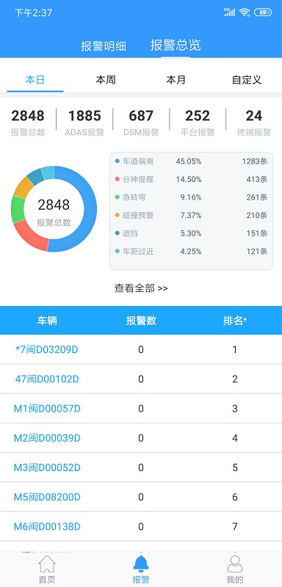
Task: Tap the 平台报警 252 statistic
Action: point(198,123)
